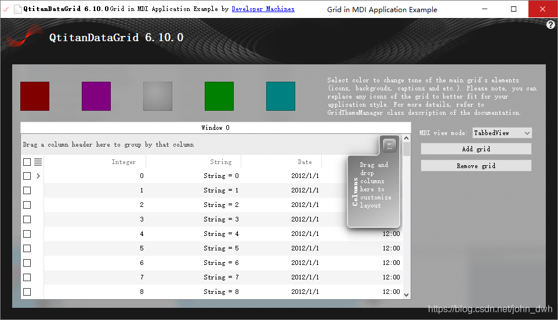This screenshot has height=320, width=558.
Task: Click the Remove grid button
Action: tap(476, 166)
